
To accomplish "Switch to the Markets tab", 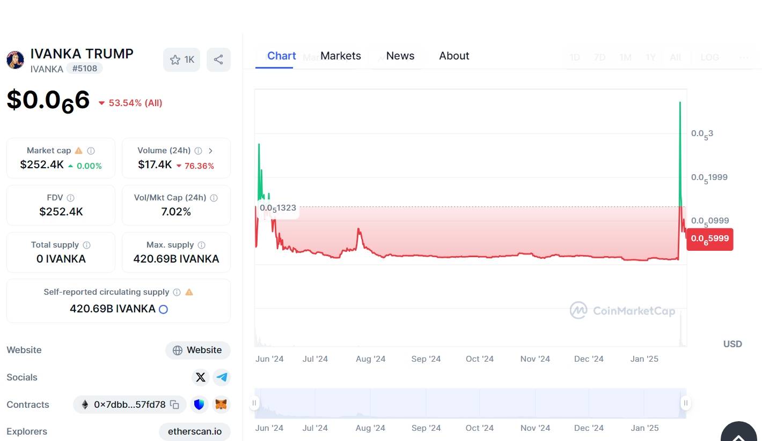I will click(341, 56).
